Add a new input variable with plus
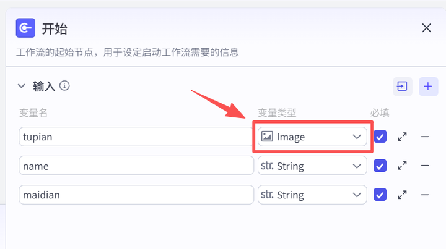Viewport: 446px width, 249px height. pyautogui.click(x=428, y=87)
